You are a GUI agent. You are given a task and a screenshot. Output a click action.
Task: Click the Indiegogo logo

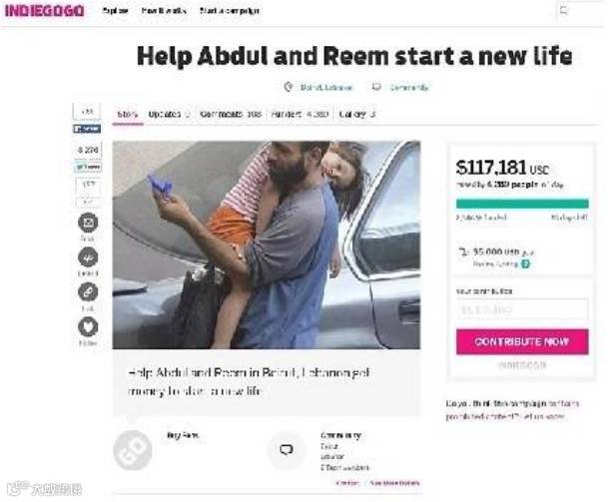click(44, 11)
